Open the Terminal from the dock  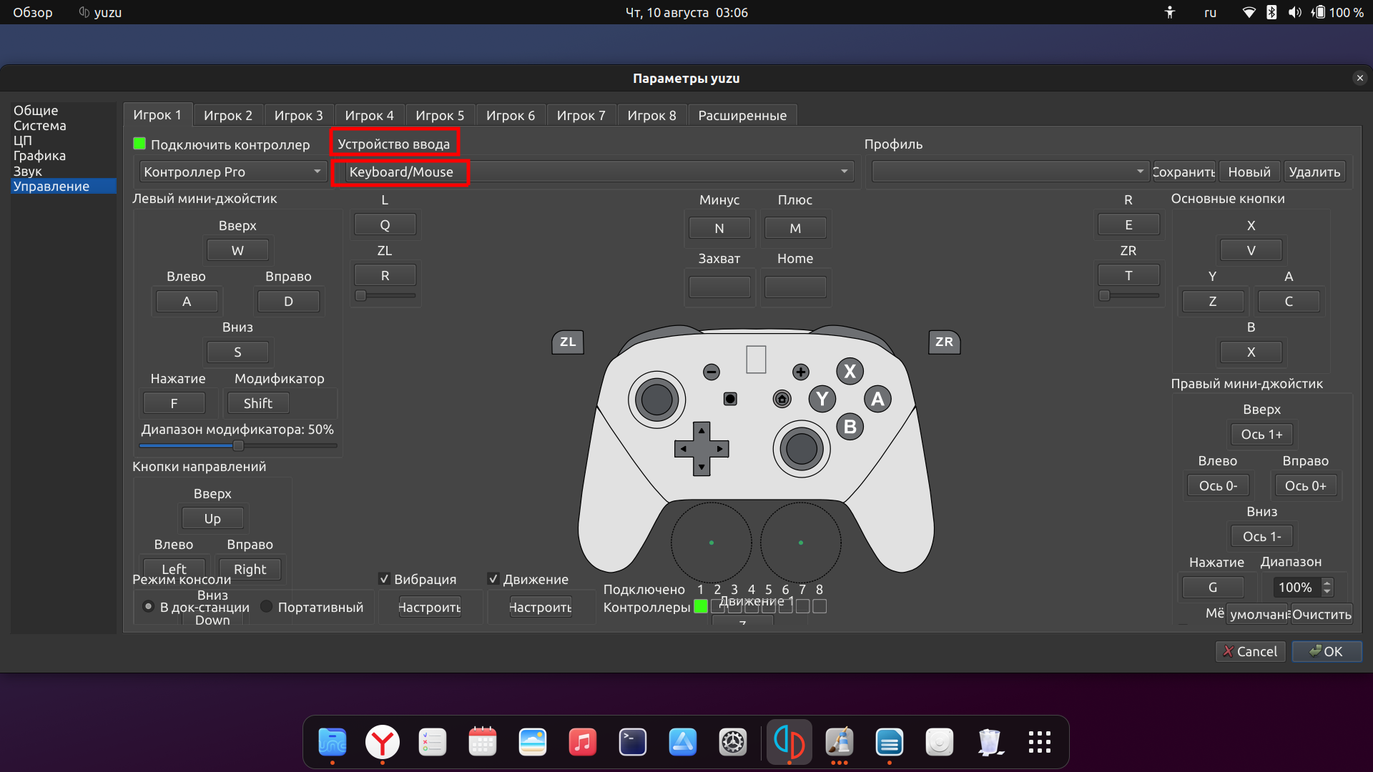tap(633, 742)
